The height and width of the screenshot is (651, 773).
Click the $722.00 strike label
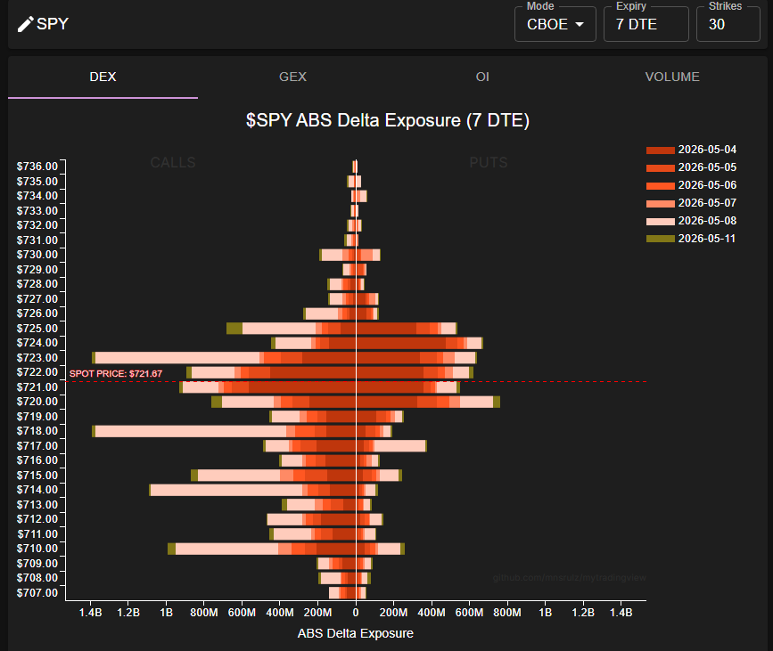pyautogui.click(x=37, y=372)
